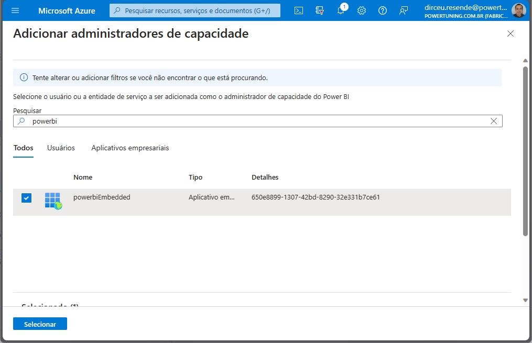Open the user account profile avatar
Image resolution: width=532 pixels, height=343 pixels.
tap(518, 10)
